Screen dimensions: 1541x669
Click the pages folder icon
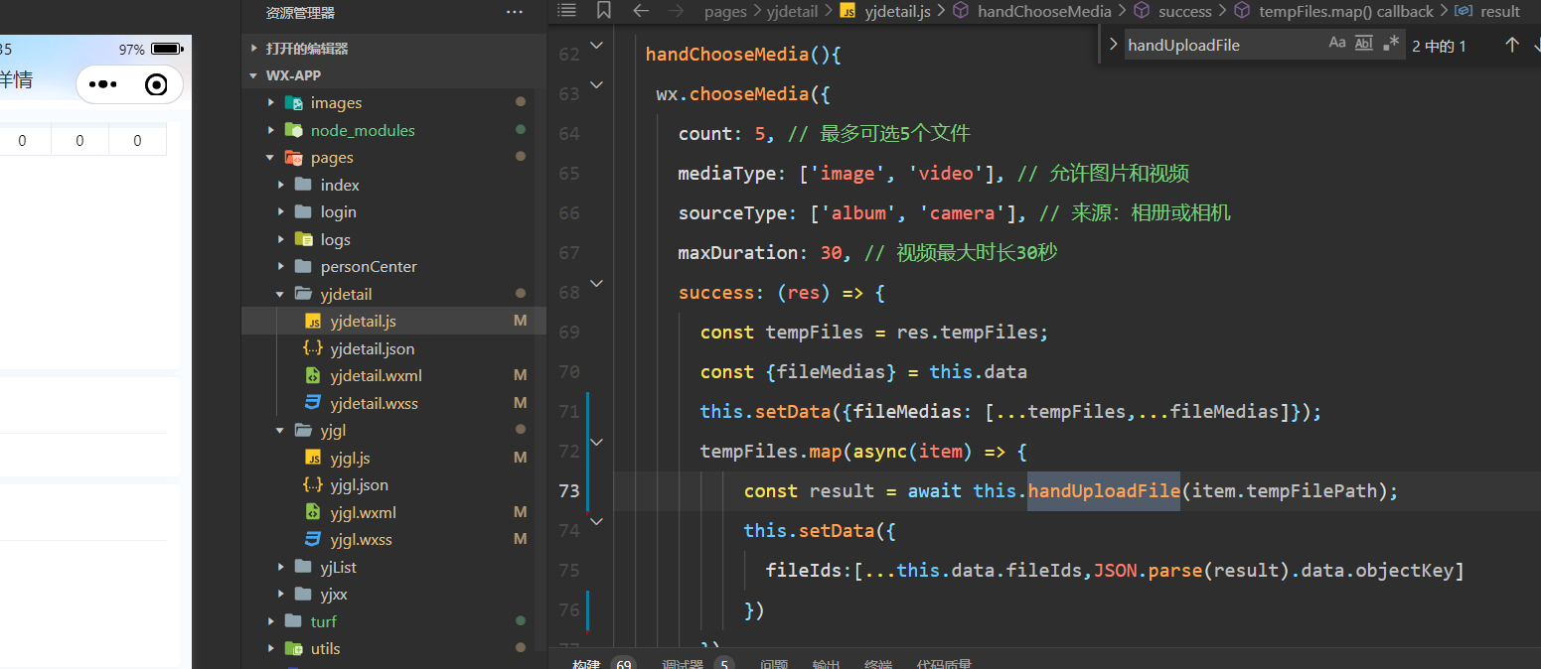click(x=293, y=158)
